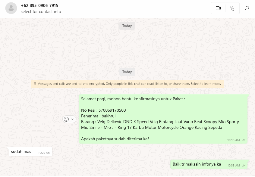Click read receipt checkmarks on 10:35 AM message
The width and height of the screenshot is (255, 177).
[244, 166]
